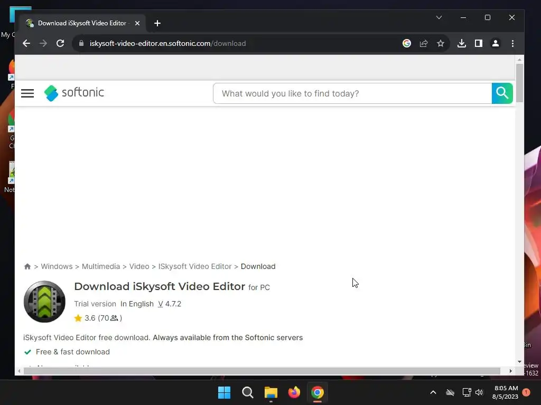Click 'In English' label
The image size is (541, 405).
137,304
